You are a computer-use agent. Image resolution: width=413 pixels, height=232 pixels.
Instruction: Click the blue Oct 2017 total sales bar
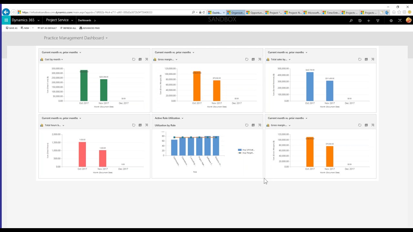coord(310,86)
